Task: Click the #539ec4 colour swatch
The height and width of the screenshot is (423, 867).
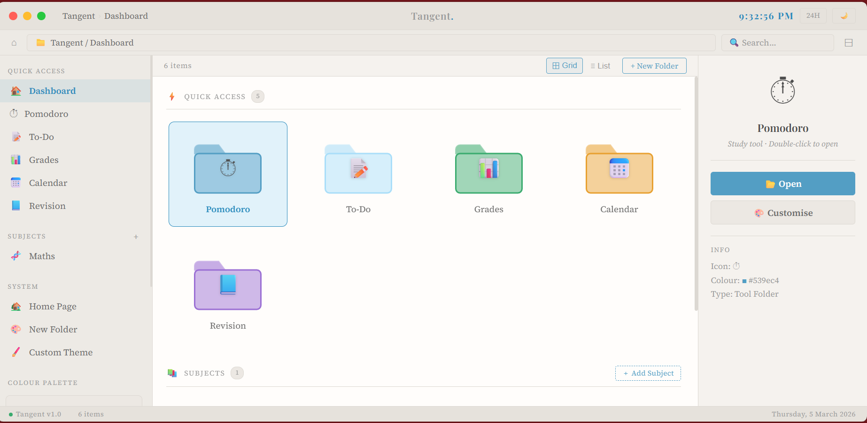Action: [x=744, y=281]
